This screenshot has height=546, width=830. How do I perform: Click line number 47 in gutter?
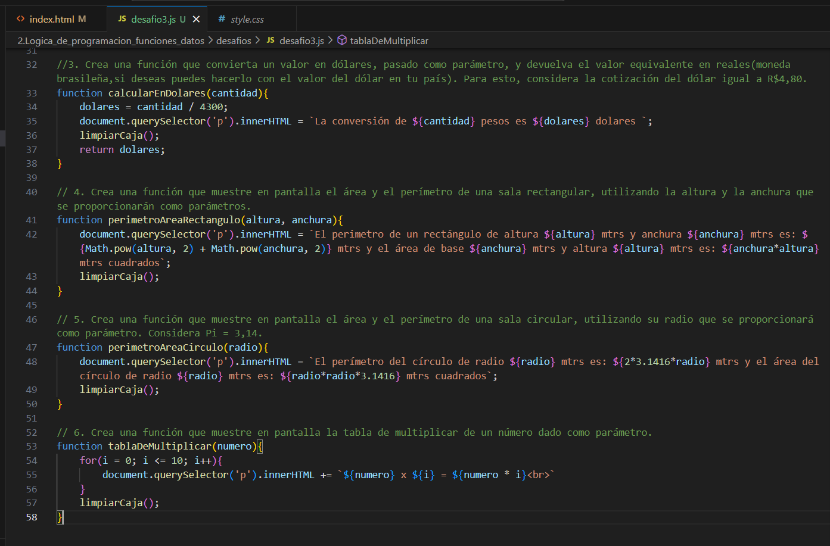click(32, 347)
